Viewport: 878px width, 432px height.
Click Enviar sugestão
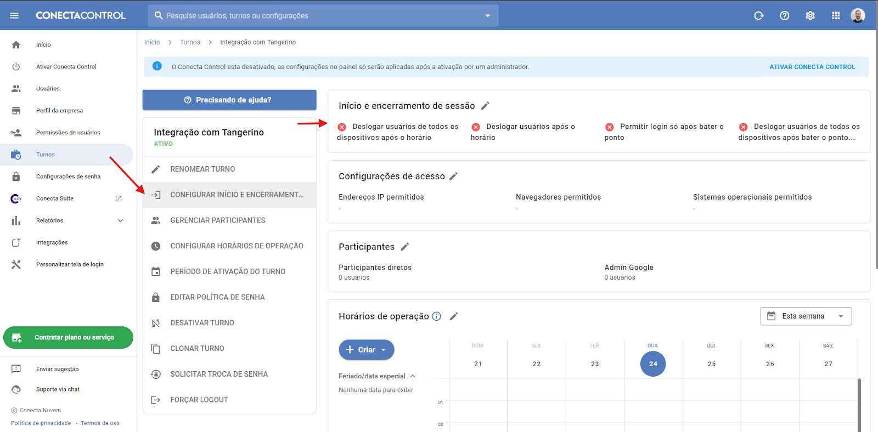click(57, 370)
